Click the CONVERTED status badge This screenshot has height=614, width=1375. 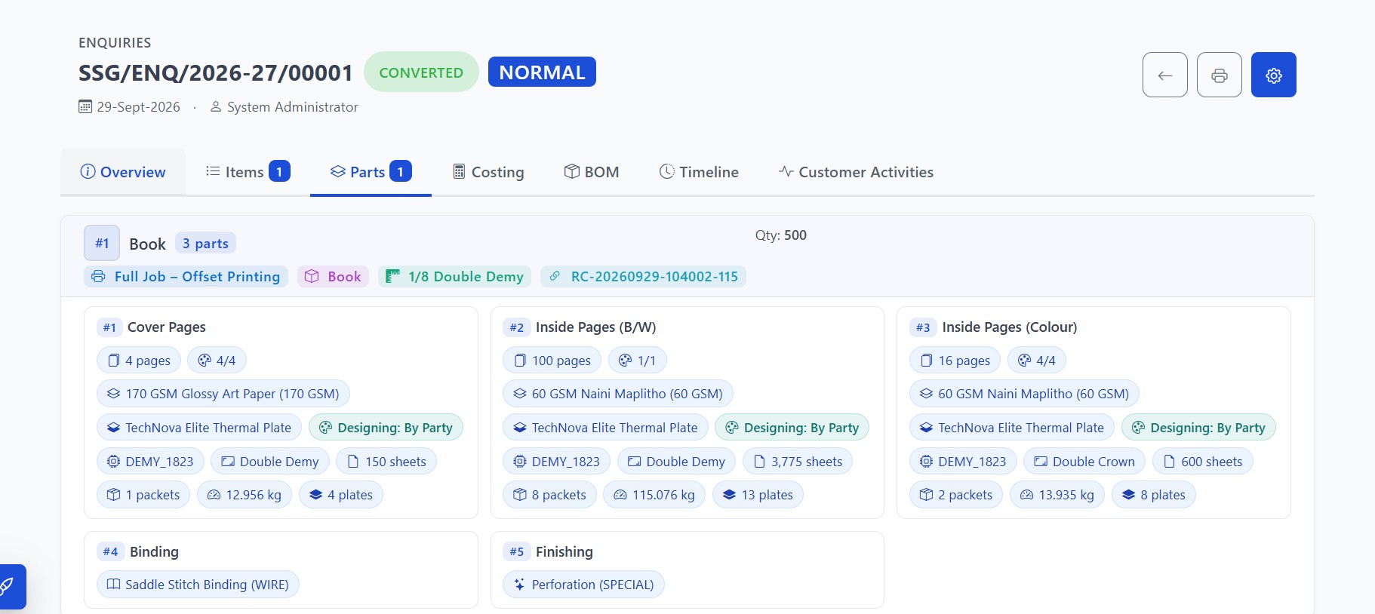(x=421, y=72)
